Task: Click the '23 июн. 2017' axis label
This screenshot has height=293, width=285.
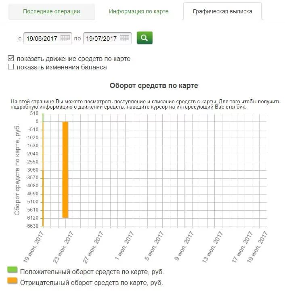Action: coord(63,247)
